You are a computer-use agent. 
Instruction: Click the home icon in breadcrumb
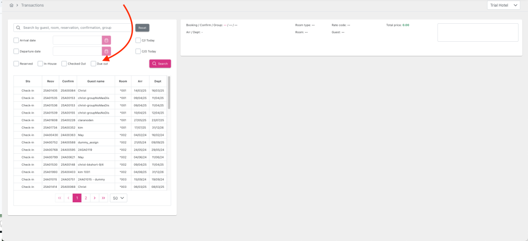coord(11,5)
